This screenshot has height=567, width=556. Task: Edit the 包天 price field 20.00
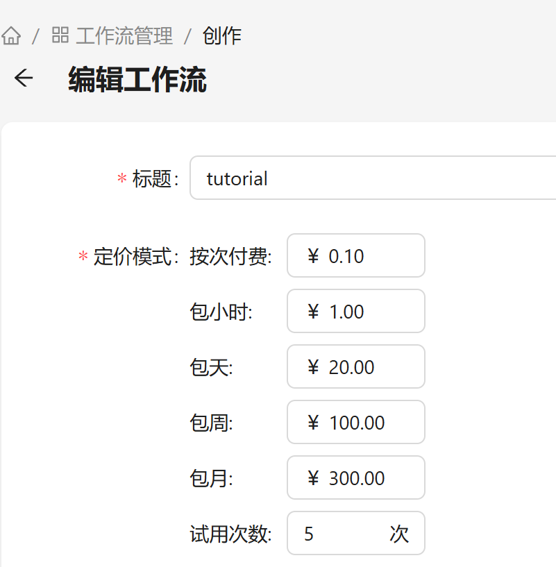coord(356,366)
